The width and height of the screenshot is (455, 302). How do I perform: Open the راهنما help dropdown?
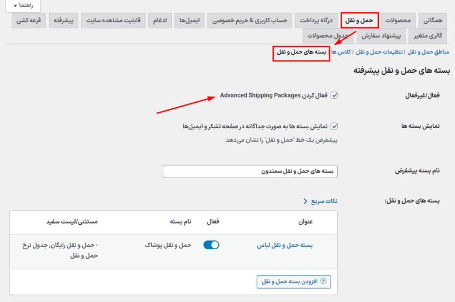(x=23, y=6)
